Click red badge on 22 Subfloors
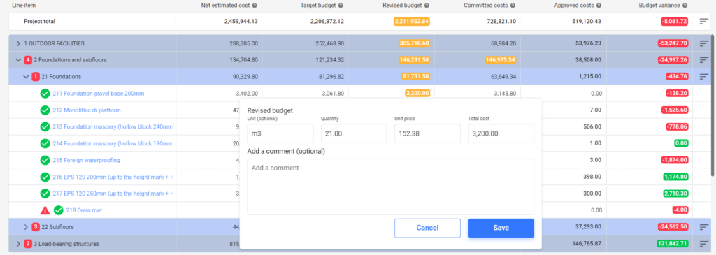 point(36,227)
